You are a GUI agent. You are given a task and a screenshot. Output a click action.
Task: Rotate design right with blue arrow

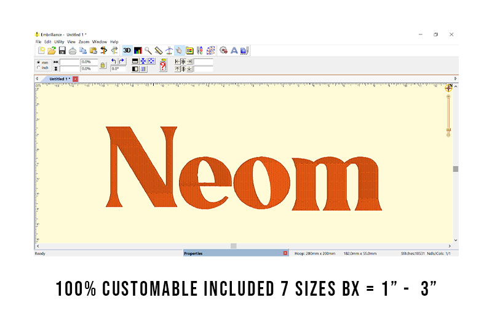click(x=121, y=61)
